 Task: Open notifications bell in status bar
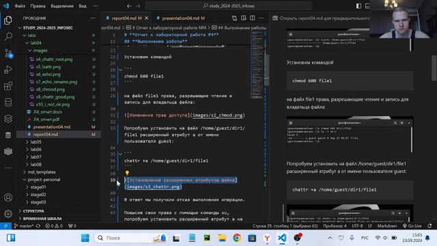429,226
